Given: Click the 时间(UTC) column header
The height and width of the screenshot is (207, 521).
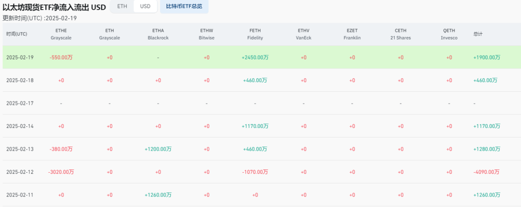Looking at the screenshot, I should (17, 34).
